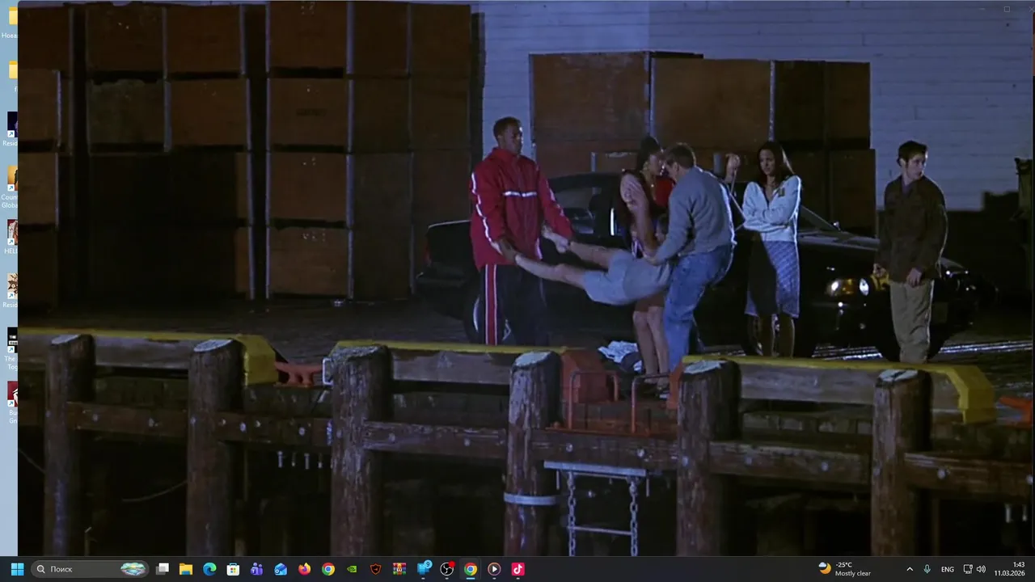Open the first Chrome taskbar icon
1035x582 pixels.
328,569
